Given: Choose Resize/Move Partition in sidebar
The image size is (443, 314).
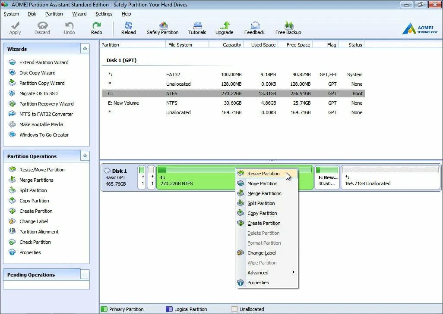Looking at the screenshot, I should click(37, 170).
